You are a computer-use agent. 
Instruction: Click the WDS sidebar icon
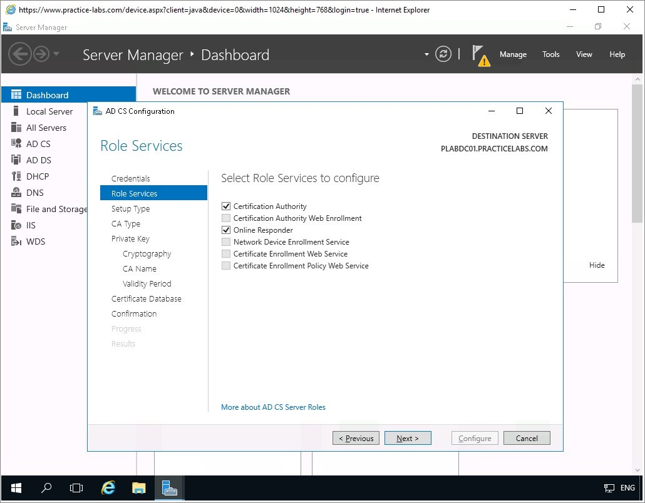tap(16, 241)
